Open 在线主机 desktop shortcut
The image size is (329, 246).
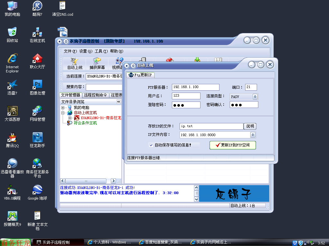coord(37,35)
